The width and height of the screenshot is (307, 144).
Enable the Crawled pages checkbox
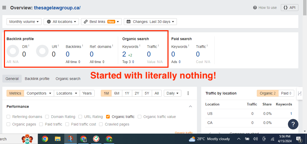pos(101,124)
